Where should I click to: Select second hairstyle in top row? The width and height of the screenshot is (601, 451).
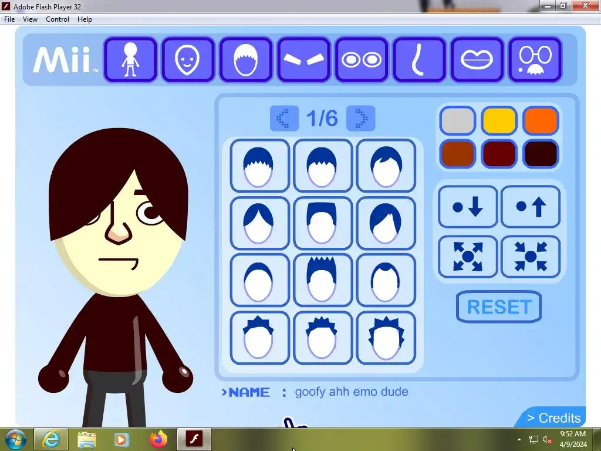pyautogui.click(x=323, y=166)
